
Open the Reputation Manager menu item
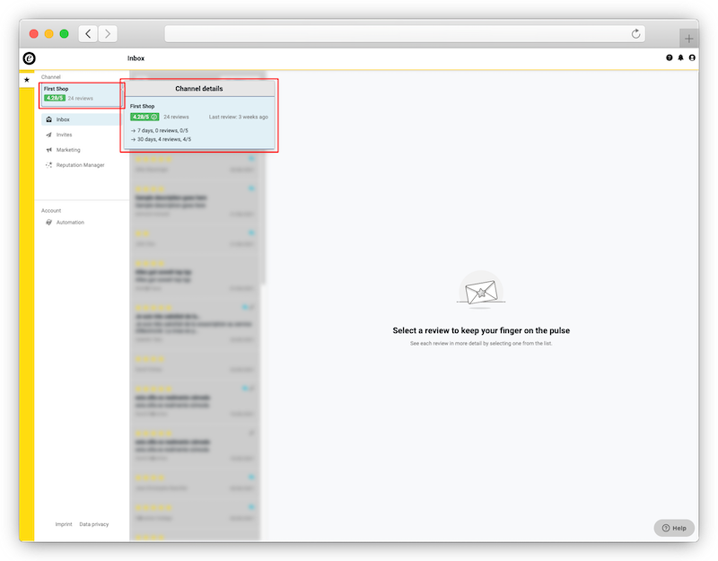pos(80,165)
